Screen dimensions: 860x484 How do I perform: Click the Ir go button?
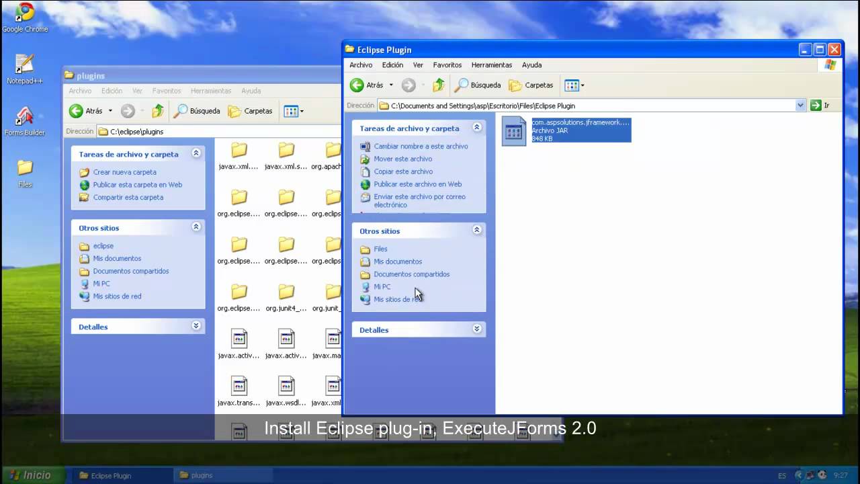click(820, 106)
